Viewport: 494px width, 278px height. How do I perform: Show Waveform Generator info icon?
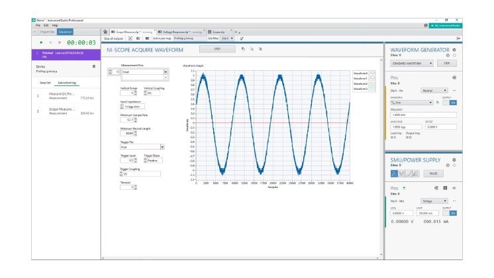448,56
